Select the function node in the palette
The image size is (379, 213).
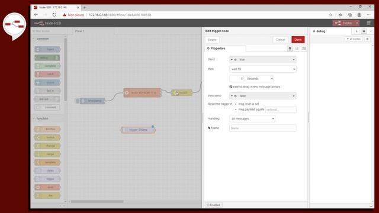coord(47,129)
